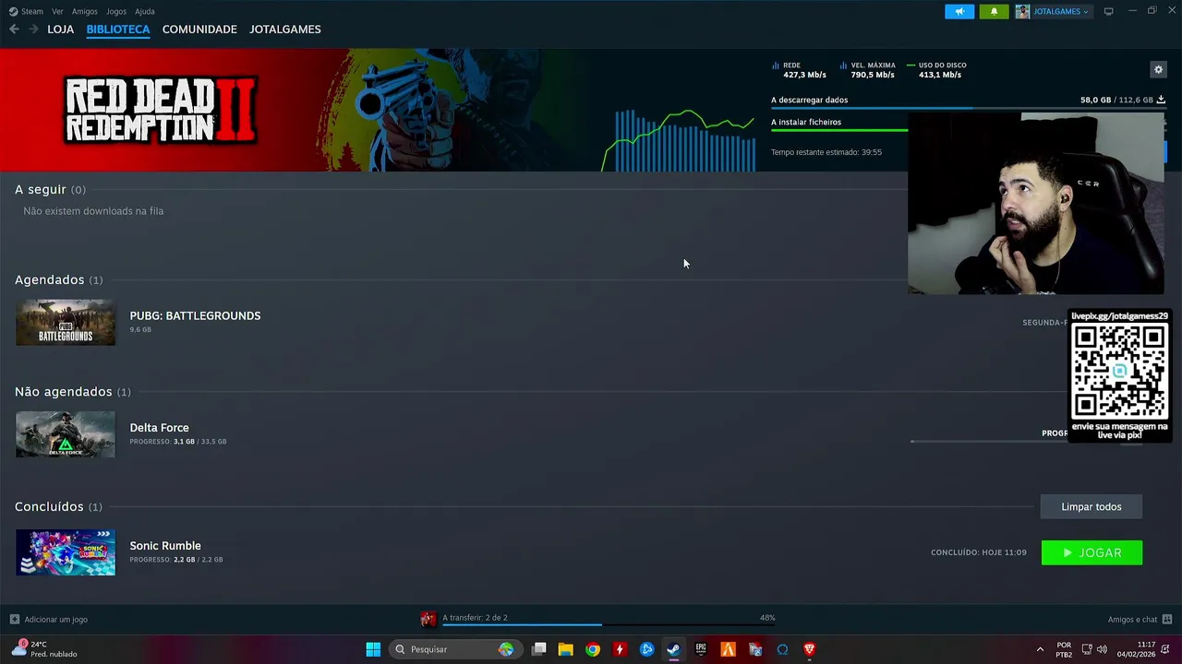This screenshot has width=1182, height=664.
Task: Launch Brave browser from the taskbar
Action: [810, 649]
